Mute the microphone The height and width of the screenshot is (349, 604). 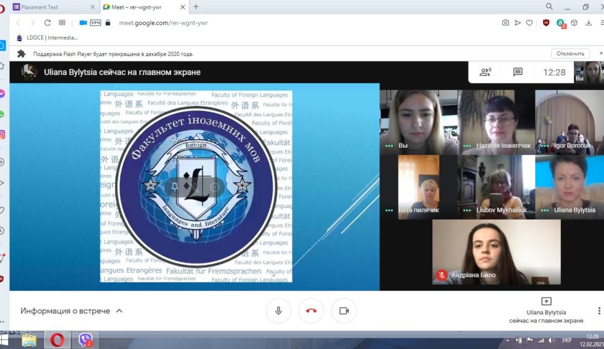coord(278,311)
